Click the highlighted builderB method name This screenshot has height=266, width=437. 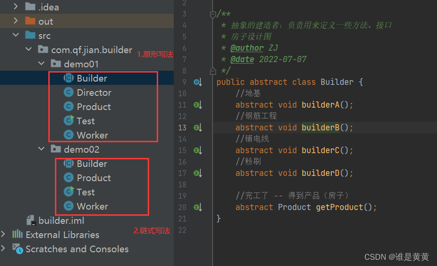pyautogui.click(x=321, y=128)
